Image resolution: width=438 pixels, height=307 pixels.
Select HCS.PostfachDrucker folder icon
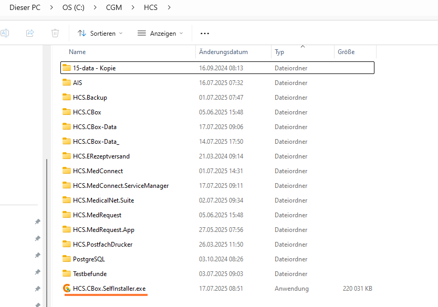click(67, 244)
